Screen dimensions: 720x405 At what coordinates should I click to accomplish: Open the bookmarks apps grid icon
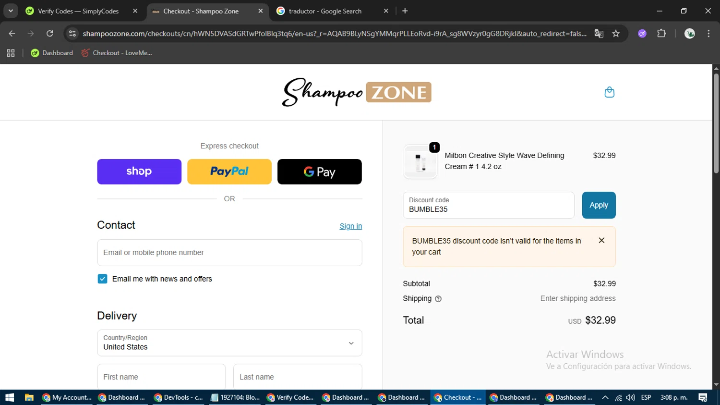point(11,53)
